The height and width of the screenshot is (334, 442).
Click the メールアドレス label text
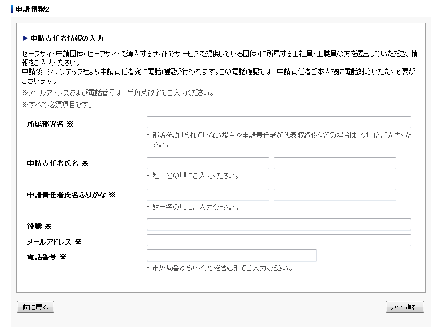coord(49,242)
